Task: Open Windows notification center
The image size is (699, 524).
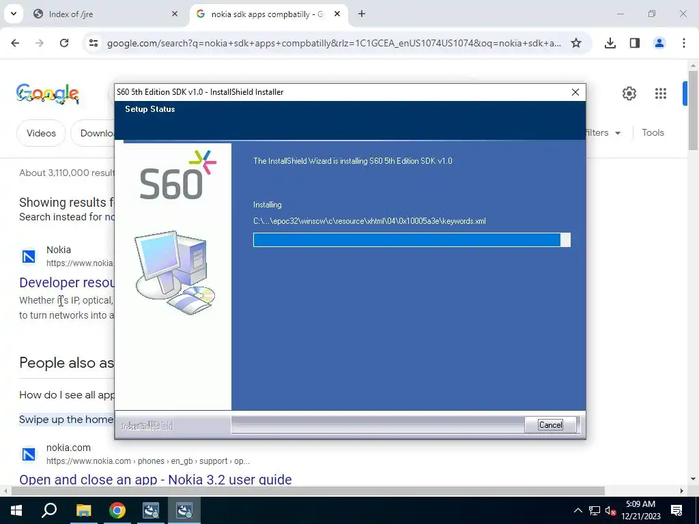Action: coord(676,510)
